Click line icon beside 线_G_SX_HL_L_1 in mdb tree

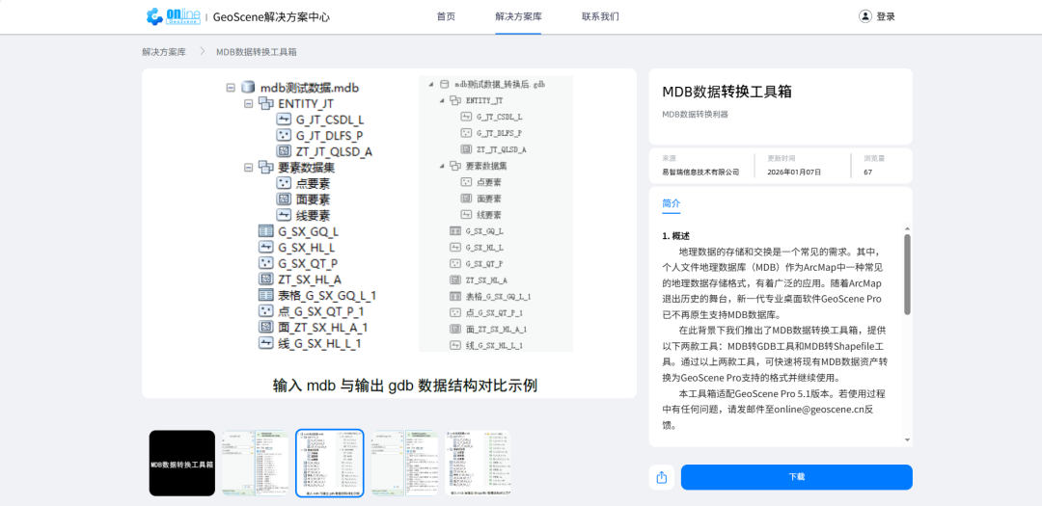pyautogui.click(x=266, y=343)
